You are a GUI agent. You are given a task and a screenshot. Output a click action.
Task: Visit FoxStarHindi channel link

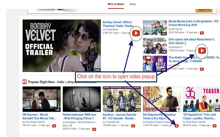(112, 30)
